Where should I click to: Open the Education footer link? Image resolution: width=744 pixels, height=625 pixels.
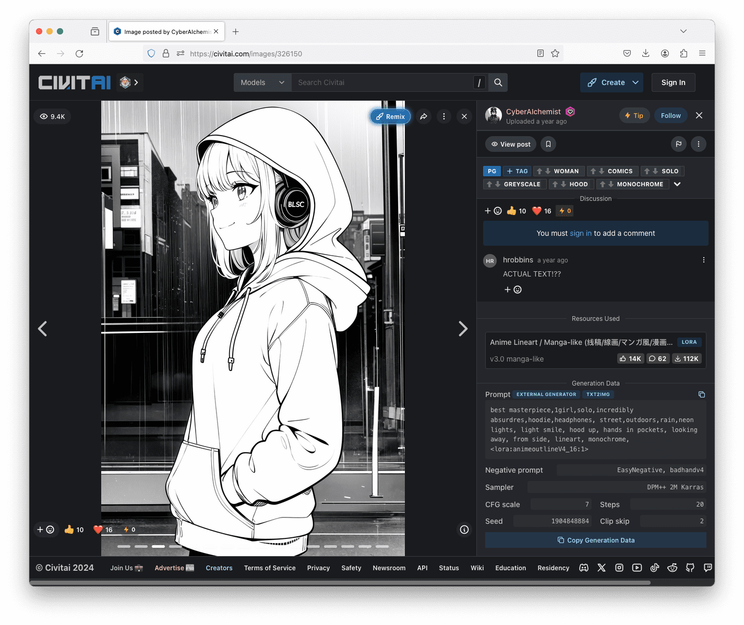(510, 568)
